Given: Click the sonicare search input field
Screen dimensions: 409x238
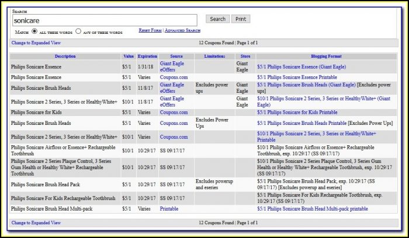Looking at the screenshot, I should [104, 19].
